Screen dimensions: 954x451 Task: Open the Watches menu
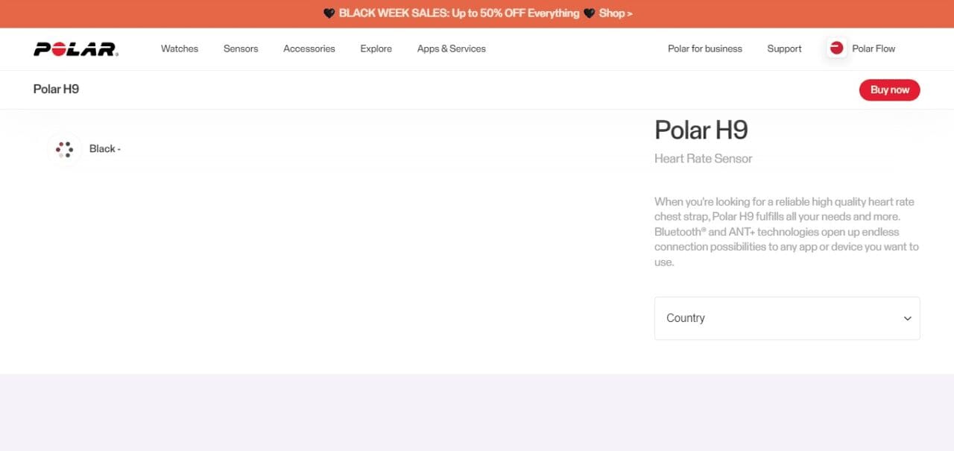click(x=180, y=48)
